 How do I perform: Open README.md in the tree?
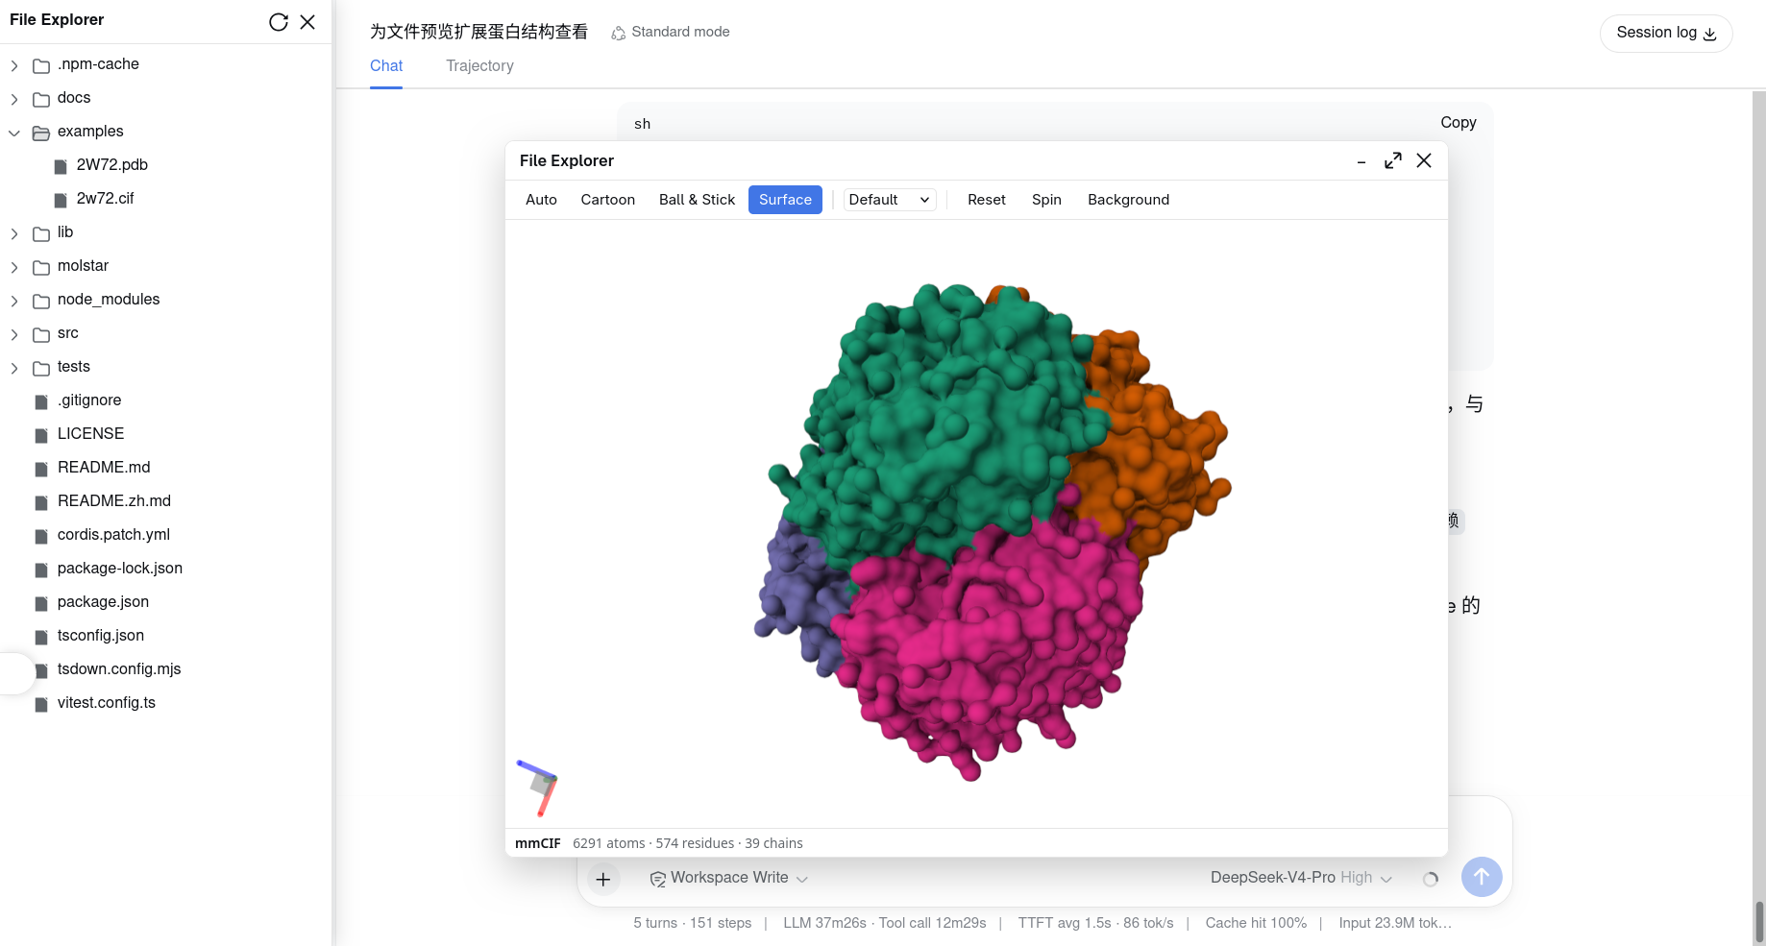104,468
